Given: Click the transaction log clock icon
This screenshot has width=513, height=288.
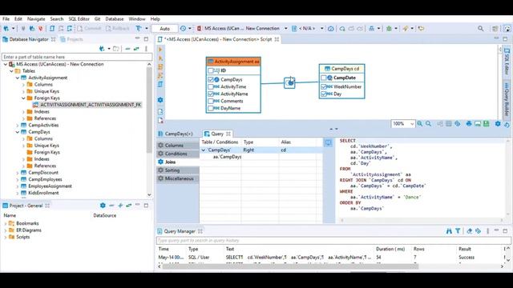Looking at the screenshot, I should [183, 29].
